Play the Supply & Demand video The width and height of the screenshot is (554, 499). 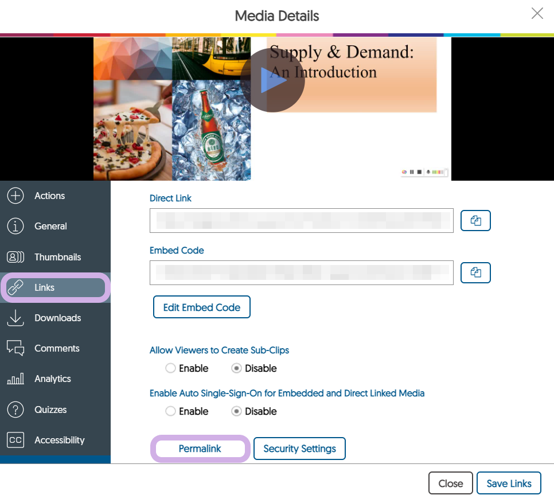[272, 80]
